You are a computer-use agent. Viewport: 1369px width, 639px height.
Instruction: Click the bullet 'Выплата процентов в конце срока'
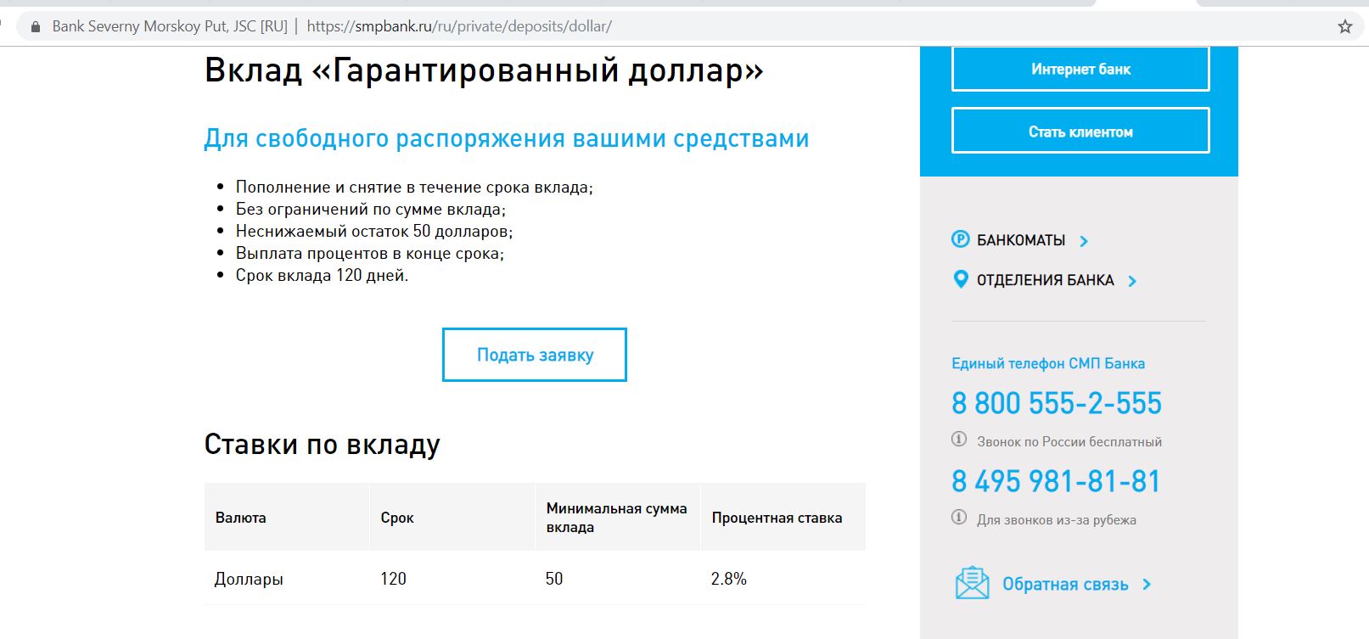click(370, 253)
